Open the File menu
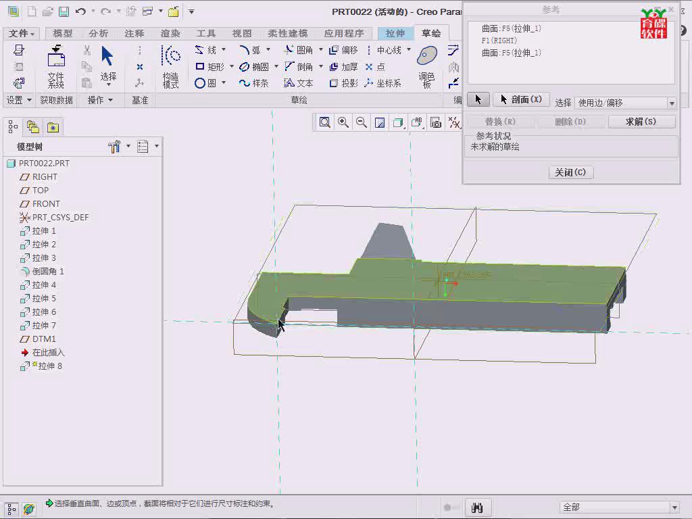 (x=22, y=33)
